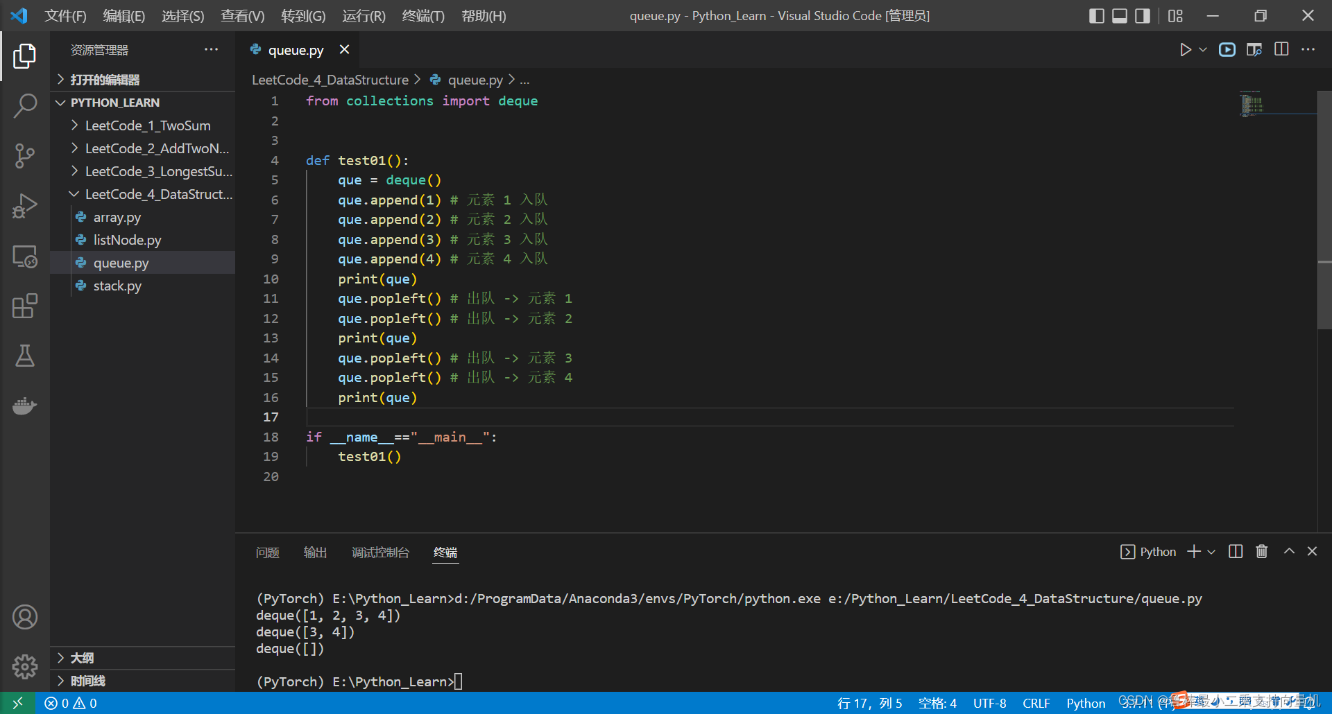
Task: Maximize the panel size with chevron up
Action: pyautogui.click(x=1289, y=552)
